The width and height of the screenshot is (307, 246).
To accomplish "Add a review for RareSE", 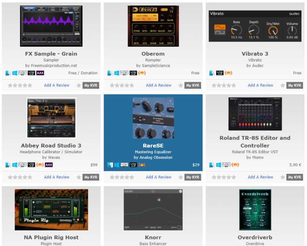I will pyautogui.click(x=159, y=177).
